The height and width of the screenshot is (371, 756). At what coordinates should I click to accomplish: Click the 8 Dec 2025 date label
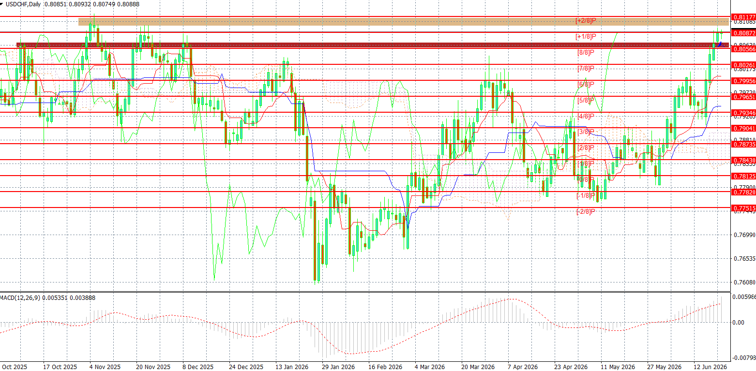[x=198, y=367]
